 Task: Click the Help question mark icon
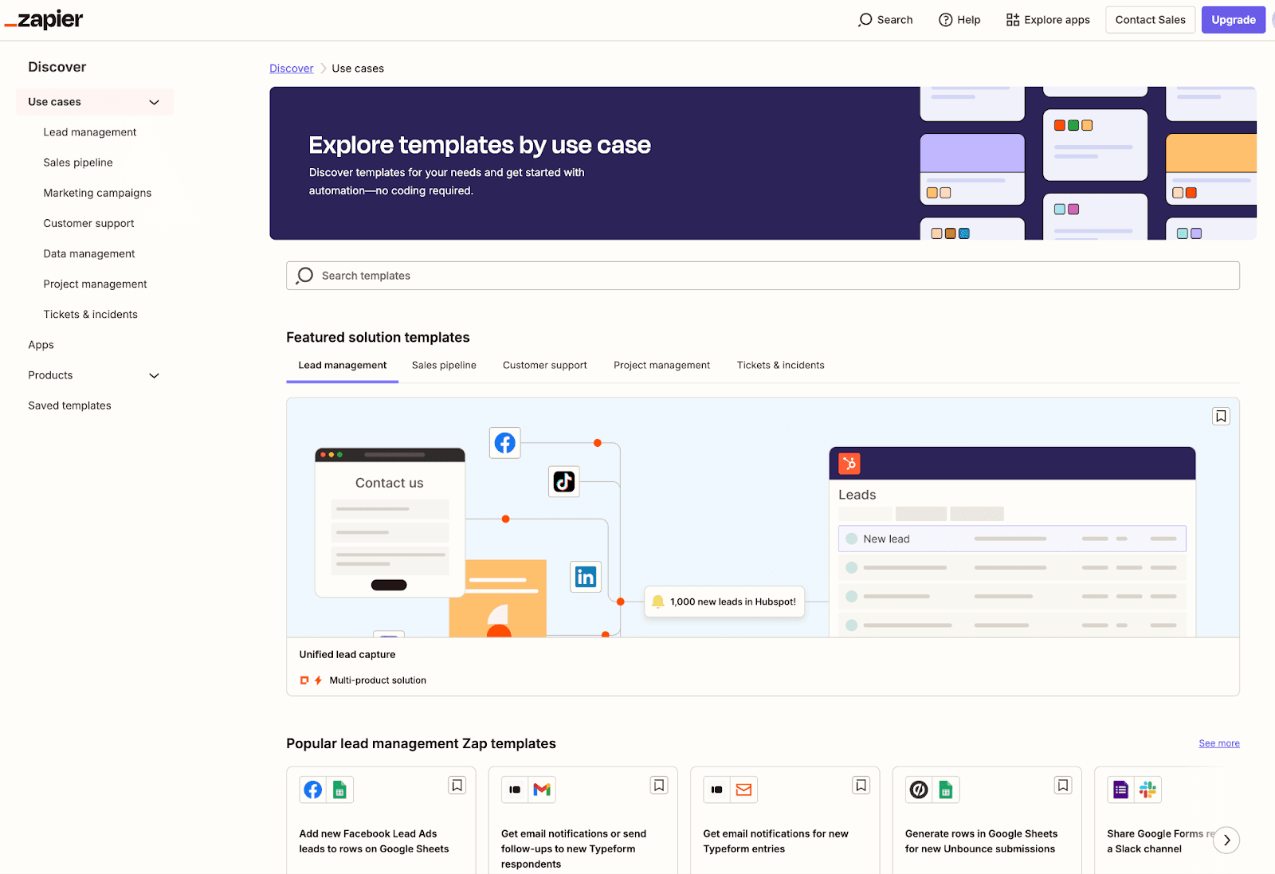[x=946, y=20]
